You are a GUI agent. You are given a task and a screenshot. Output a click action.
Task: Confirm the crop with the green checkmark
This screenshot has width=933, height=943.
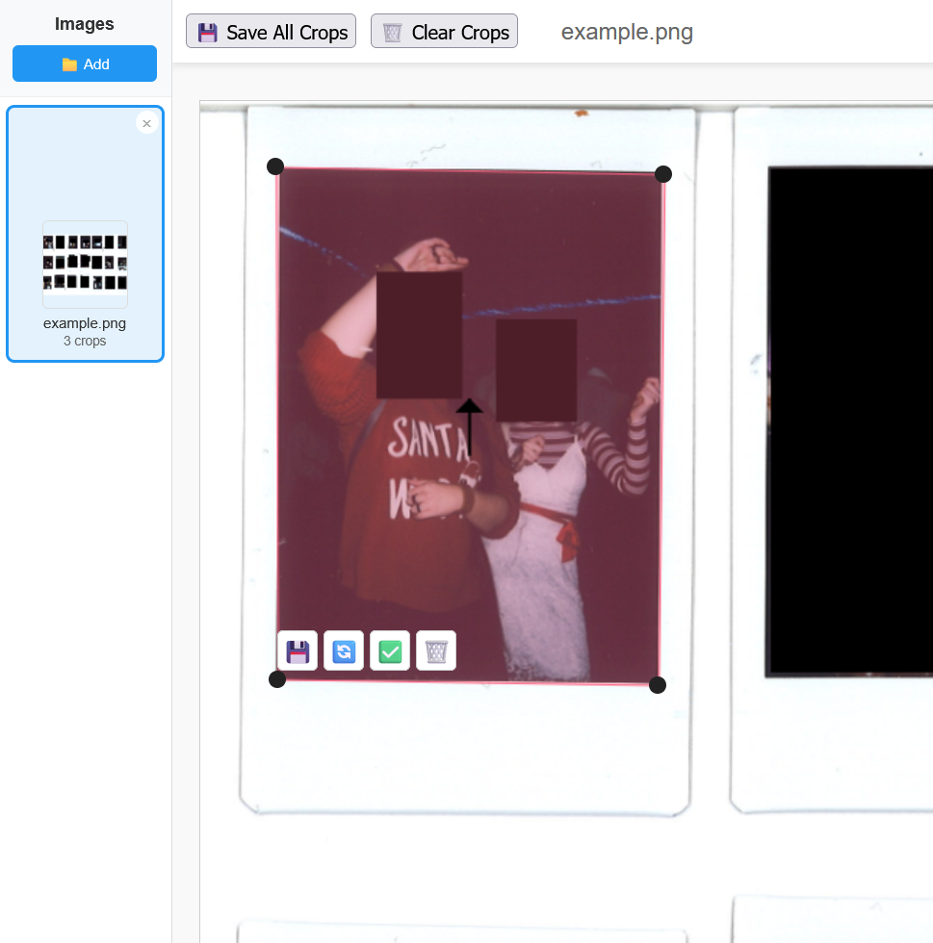click(x=390, y=651)
